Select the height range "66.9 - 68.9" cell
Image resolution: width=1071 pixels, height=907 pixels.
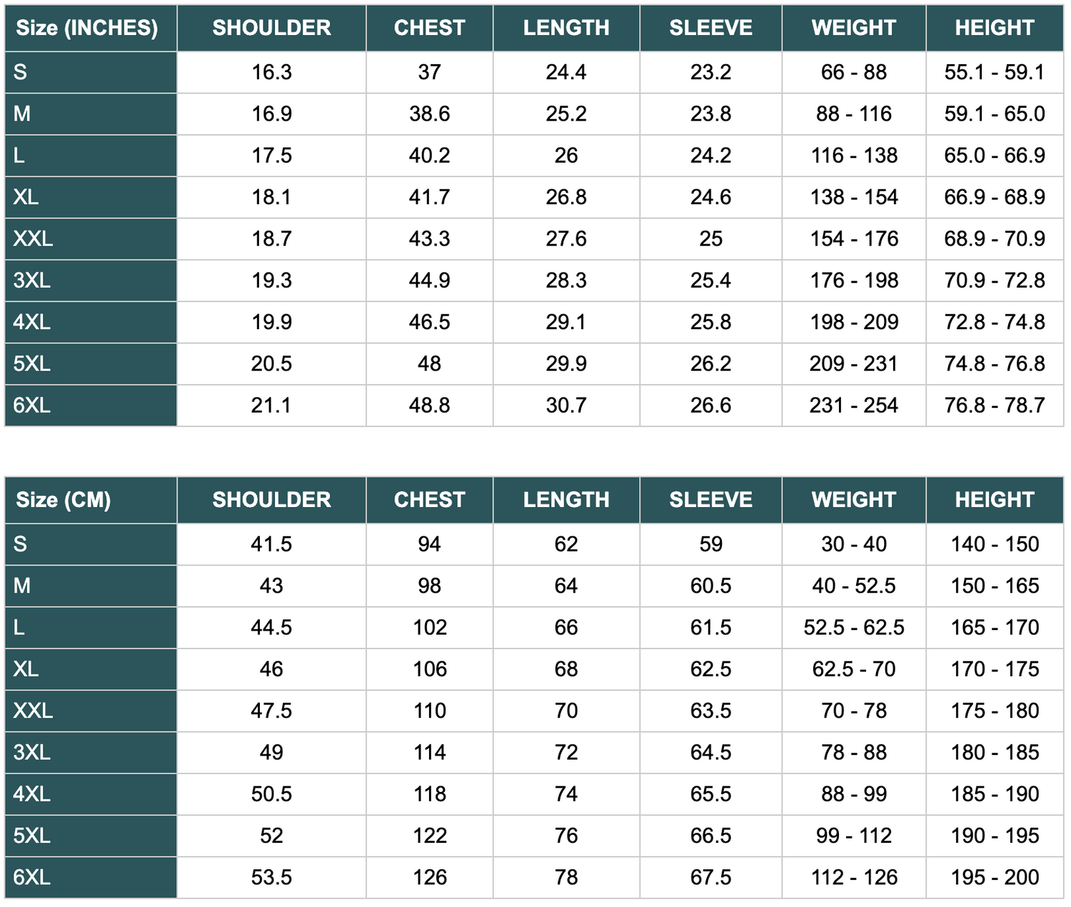pos(995,197)
